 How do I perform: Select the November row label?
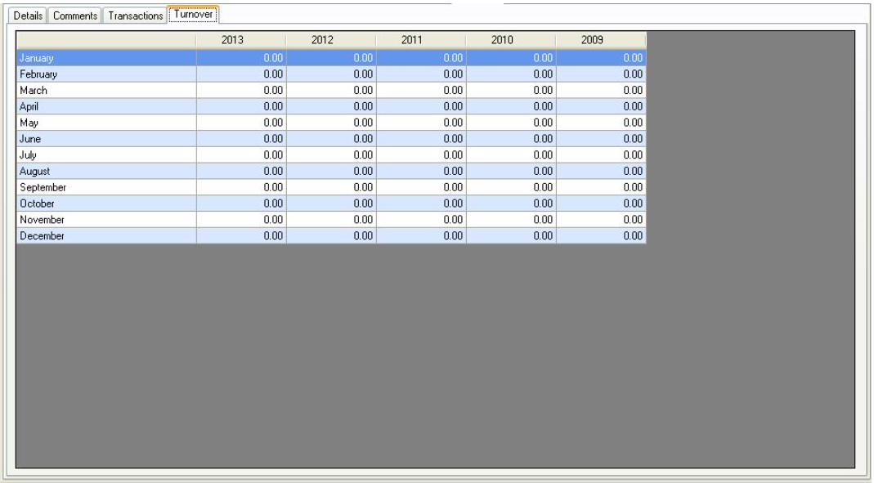(x=106, y=220)
